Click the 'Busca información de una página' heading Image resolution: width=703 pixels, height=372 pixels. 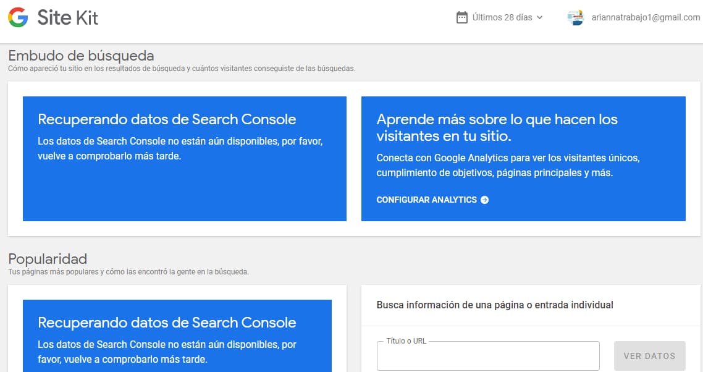click(x=495, y=305)
